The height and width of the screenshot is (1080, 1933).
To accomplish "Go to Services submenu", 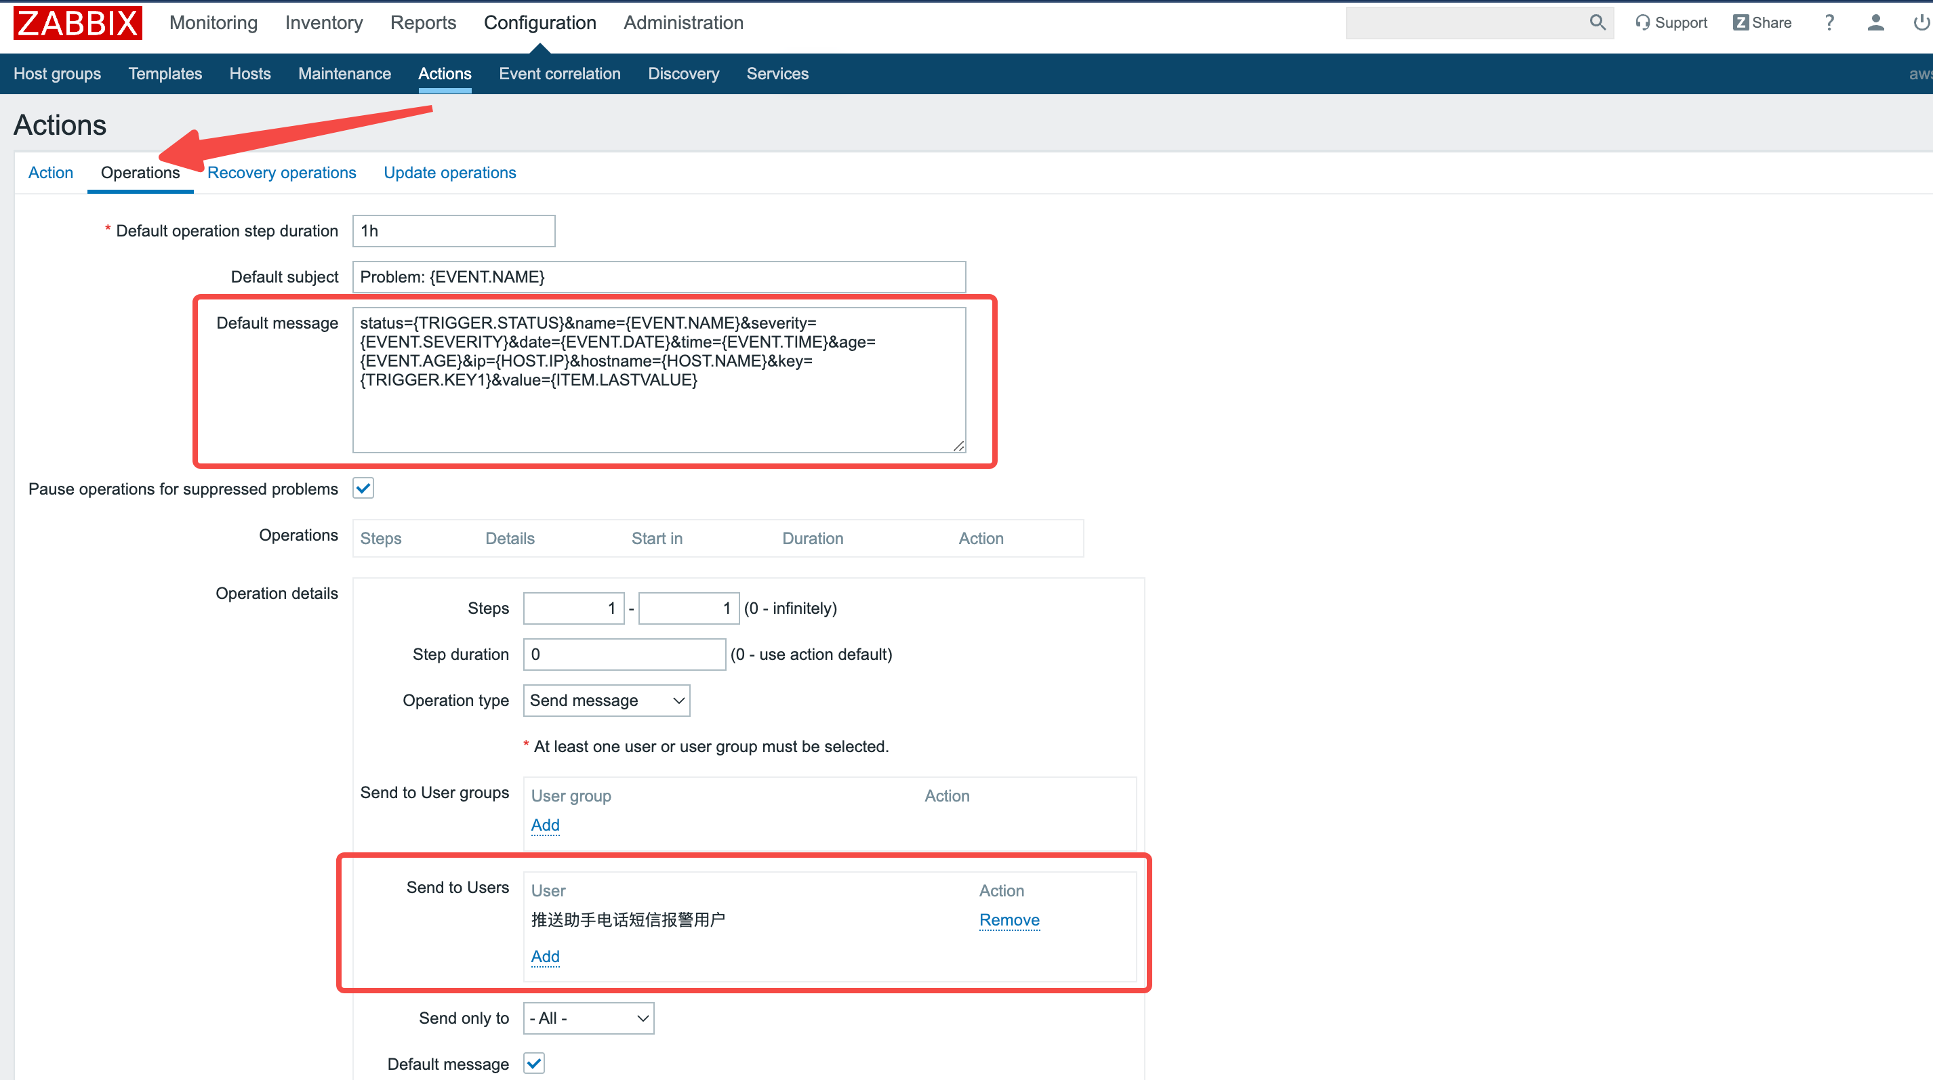I will coord(777,73).
